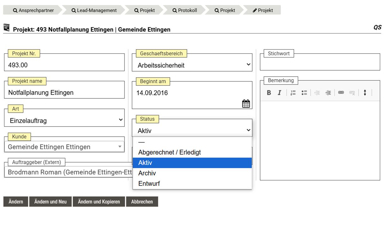Open the Auftraggeber (Extern) combo box
Screen dimensions: 389x230
coord(68,172)
